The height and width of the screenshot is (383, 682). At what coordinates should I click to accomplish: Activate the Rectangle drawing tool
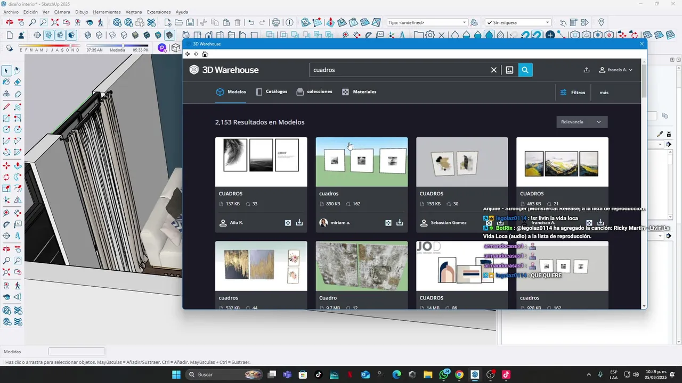pos(6,118)
